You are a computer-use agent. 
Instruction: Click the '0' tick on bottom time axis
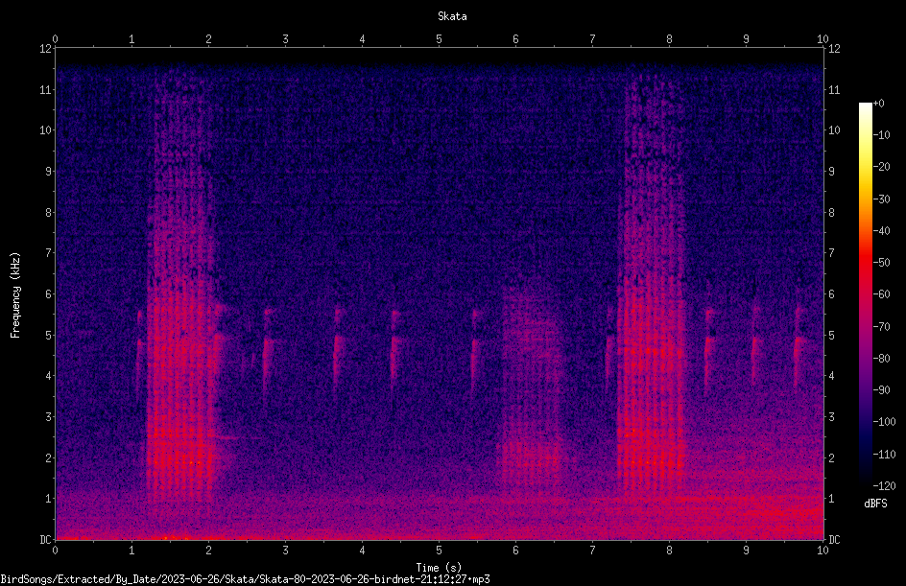(55, 551)
